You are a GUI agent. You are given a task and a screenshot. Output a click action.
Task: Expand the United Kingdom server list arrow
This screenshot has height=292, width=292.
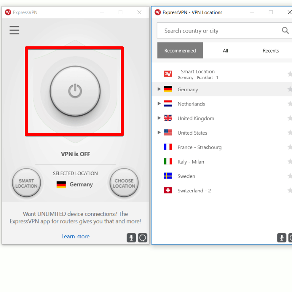(159, 118)
